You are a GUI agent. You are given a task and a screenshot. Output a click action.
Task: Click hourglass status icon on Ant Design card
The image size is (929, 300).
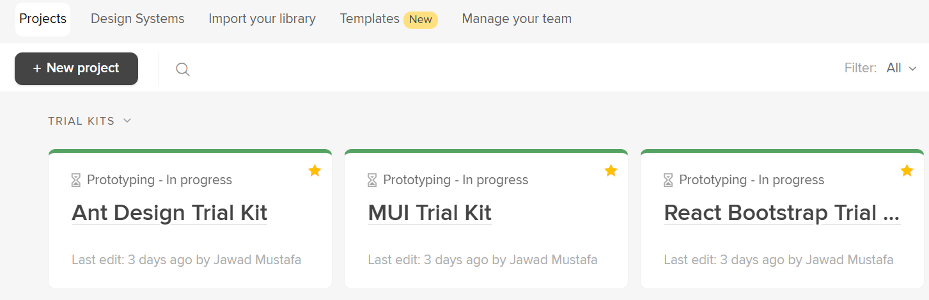click(76, 180)
